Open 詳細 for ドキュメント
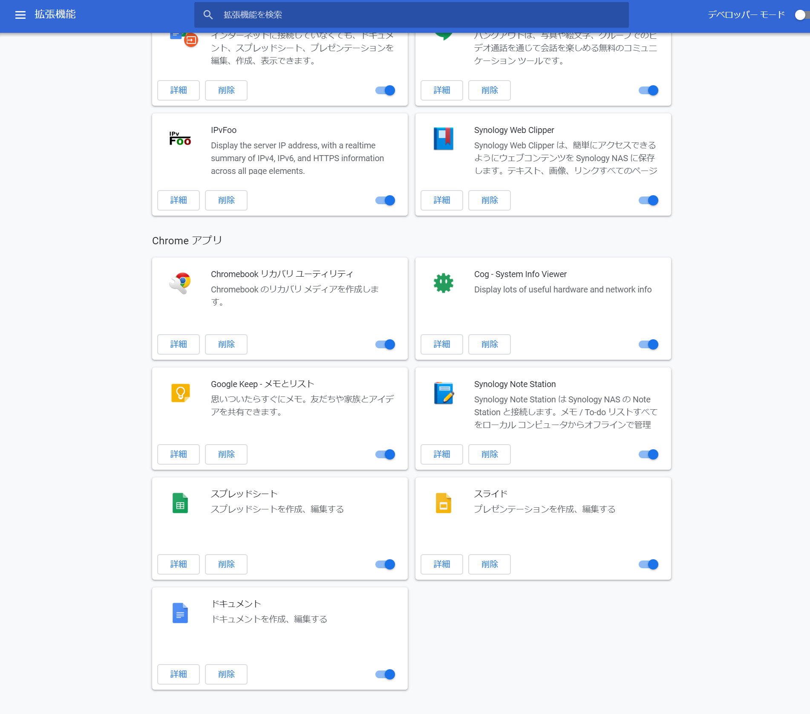Viewport: 810px width, 714px height. tap(179, 674)
